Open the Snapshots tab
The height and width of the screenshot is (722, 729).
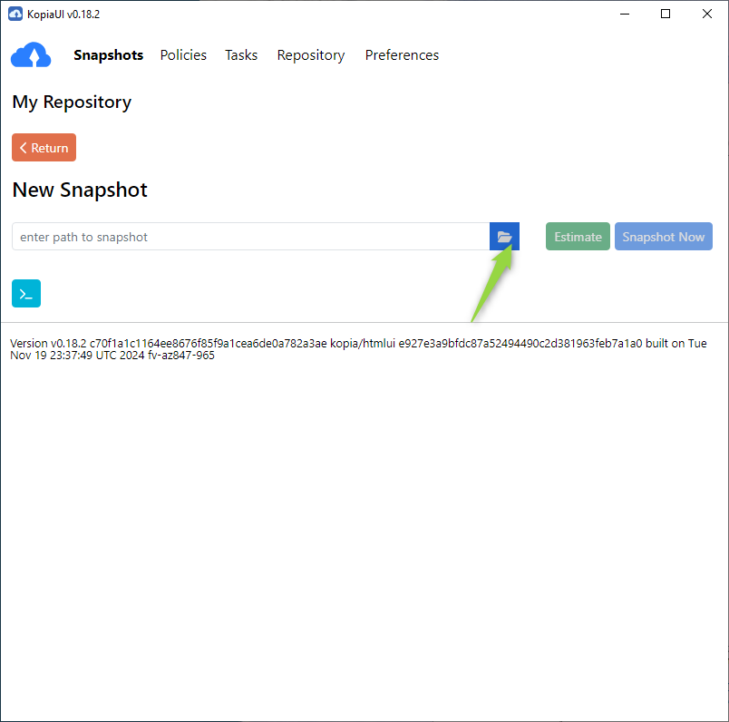(x=108, y=55)
